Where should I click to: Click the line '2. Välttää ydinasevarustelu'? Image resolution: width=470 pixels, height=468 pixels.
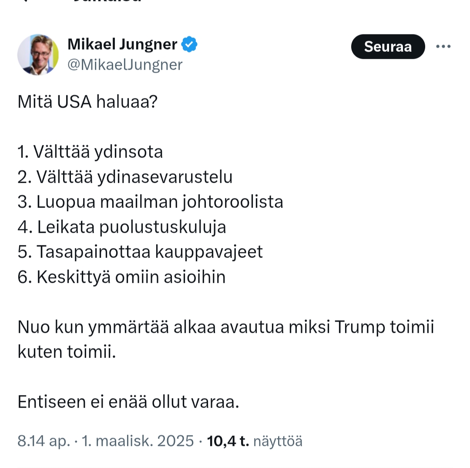125,177
